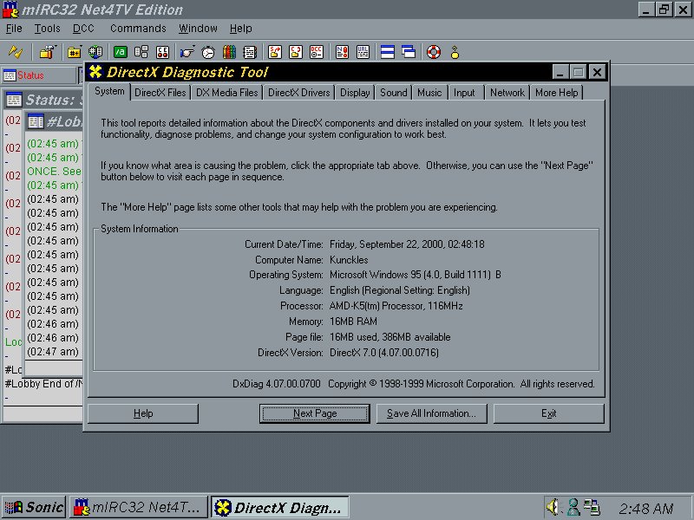Open the Help lifebuoy toolbar icon

434,52
